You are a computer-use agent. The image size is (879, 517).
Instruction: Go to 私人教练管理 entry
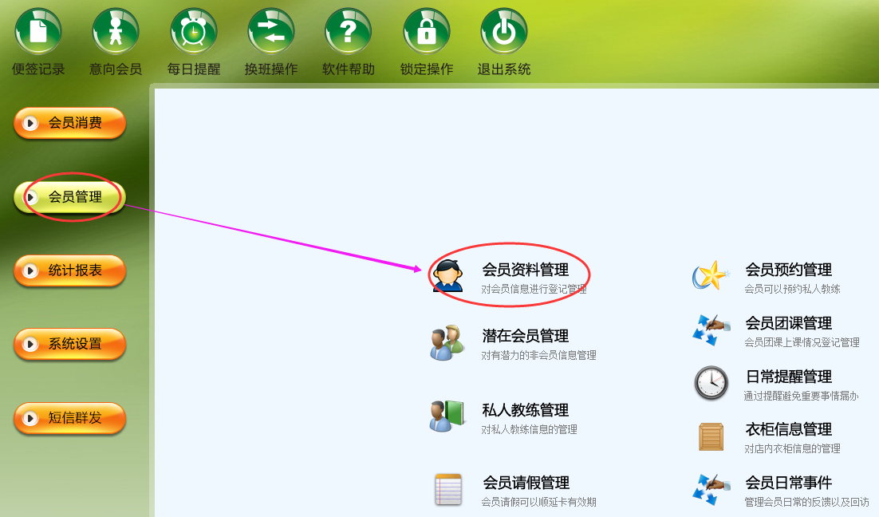(x=526, y=410)
